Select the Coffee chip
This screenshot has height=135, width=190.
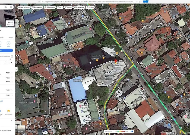[x=68, y=7]
